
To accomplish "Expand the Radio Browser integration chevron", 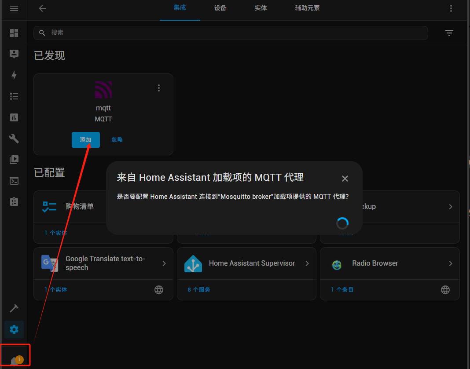I will (x=450, y=263).
